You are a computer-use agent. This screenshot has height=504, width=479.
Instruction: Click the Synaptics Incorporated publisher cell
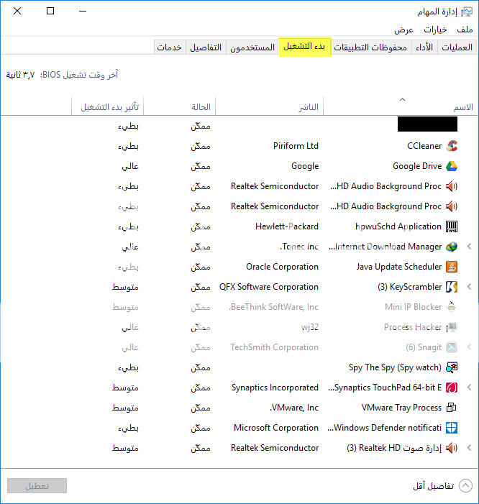(275, 388)
